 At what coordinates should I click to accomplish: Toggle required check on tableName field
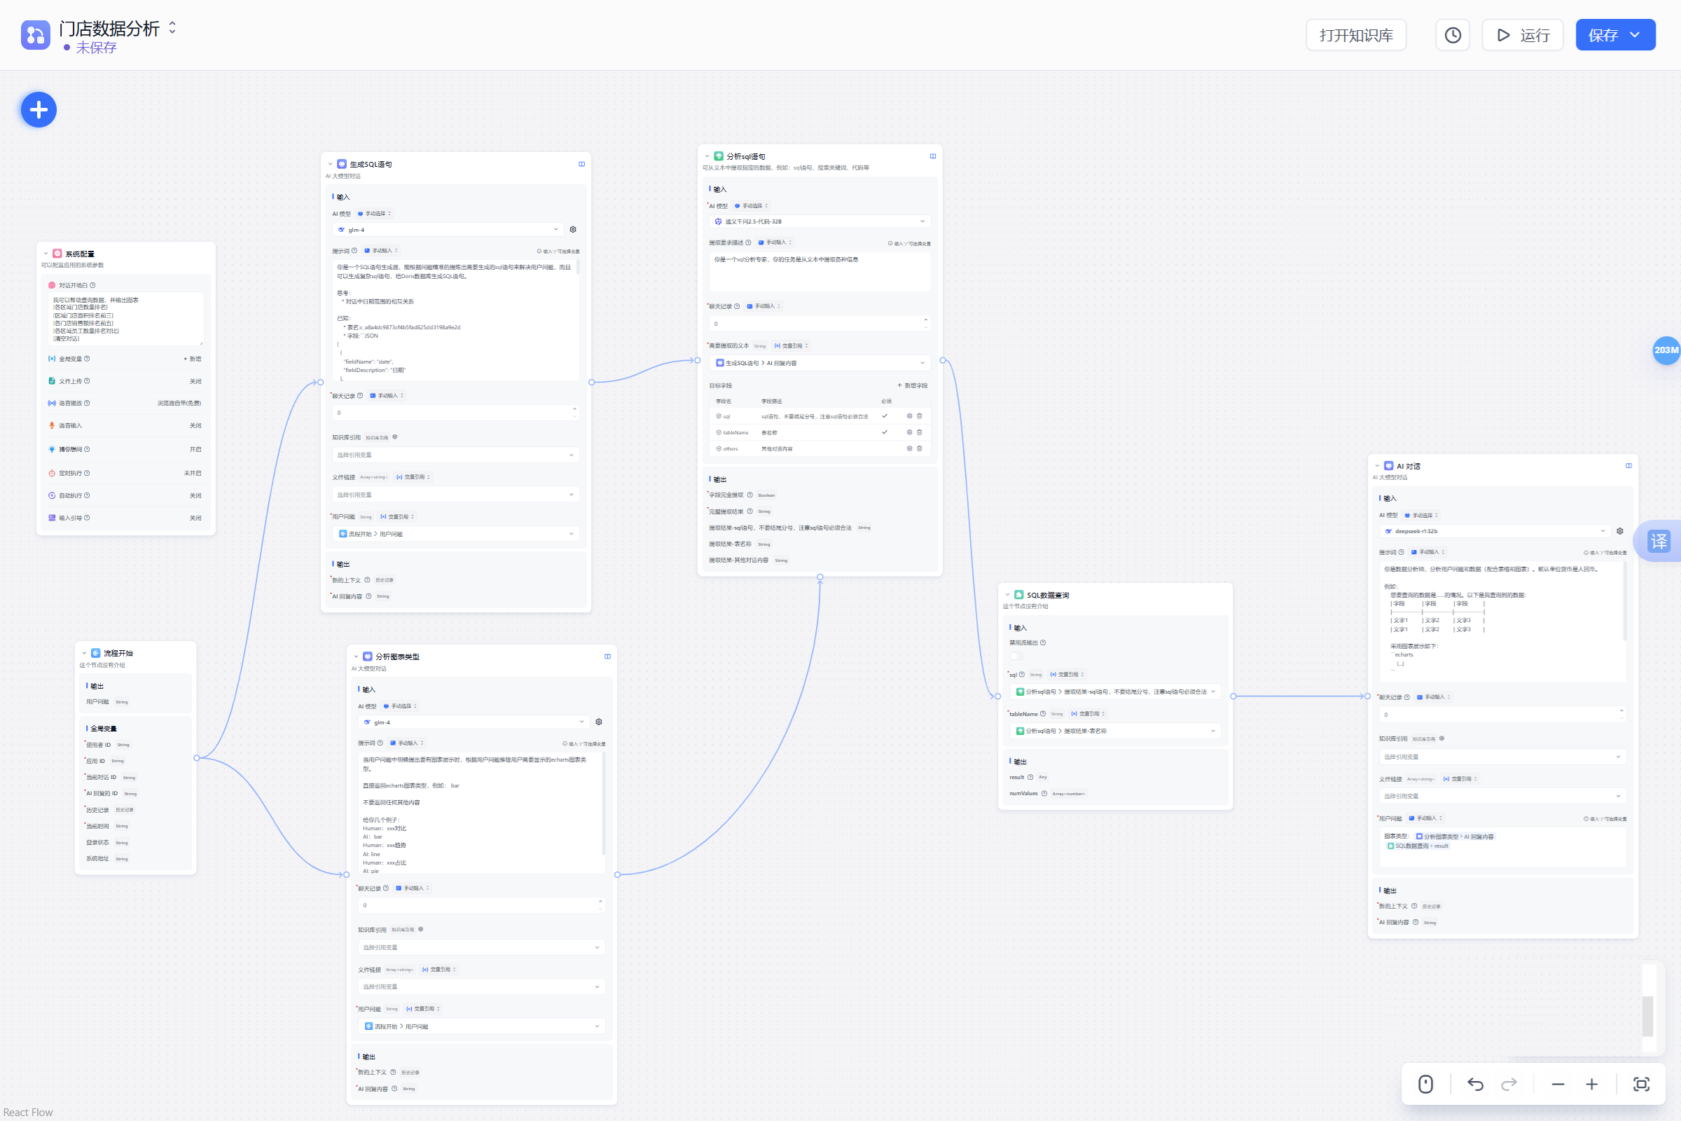coord(885,432)
